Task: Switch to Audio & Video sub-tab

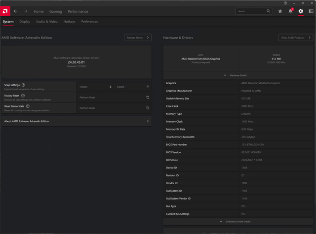Action: pyautogui.click(x=47, y=22)
